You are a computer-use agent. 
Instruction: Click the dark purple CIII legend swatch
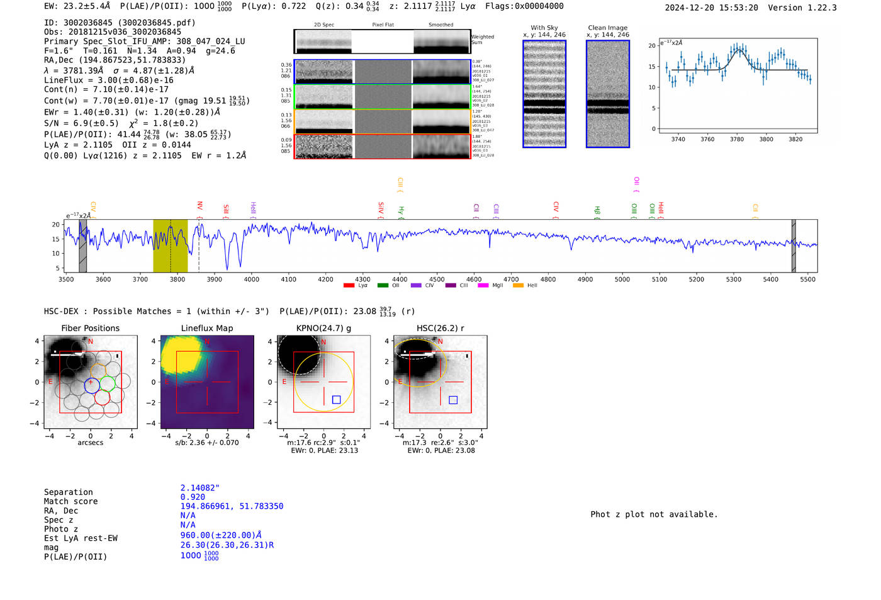tap(451, 285)
